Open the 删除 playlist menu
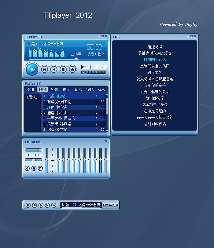214x248 pixels. coord(42,89)
